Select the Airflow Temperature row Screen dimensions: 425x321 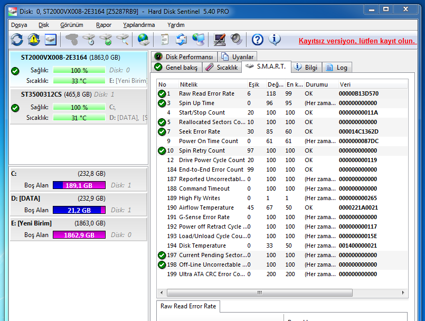click(x=282, y=207)
